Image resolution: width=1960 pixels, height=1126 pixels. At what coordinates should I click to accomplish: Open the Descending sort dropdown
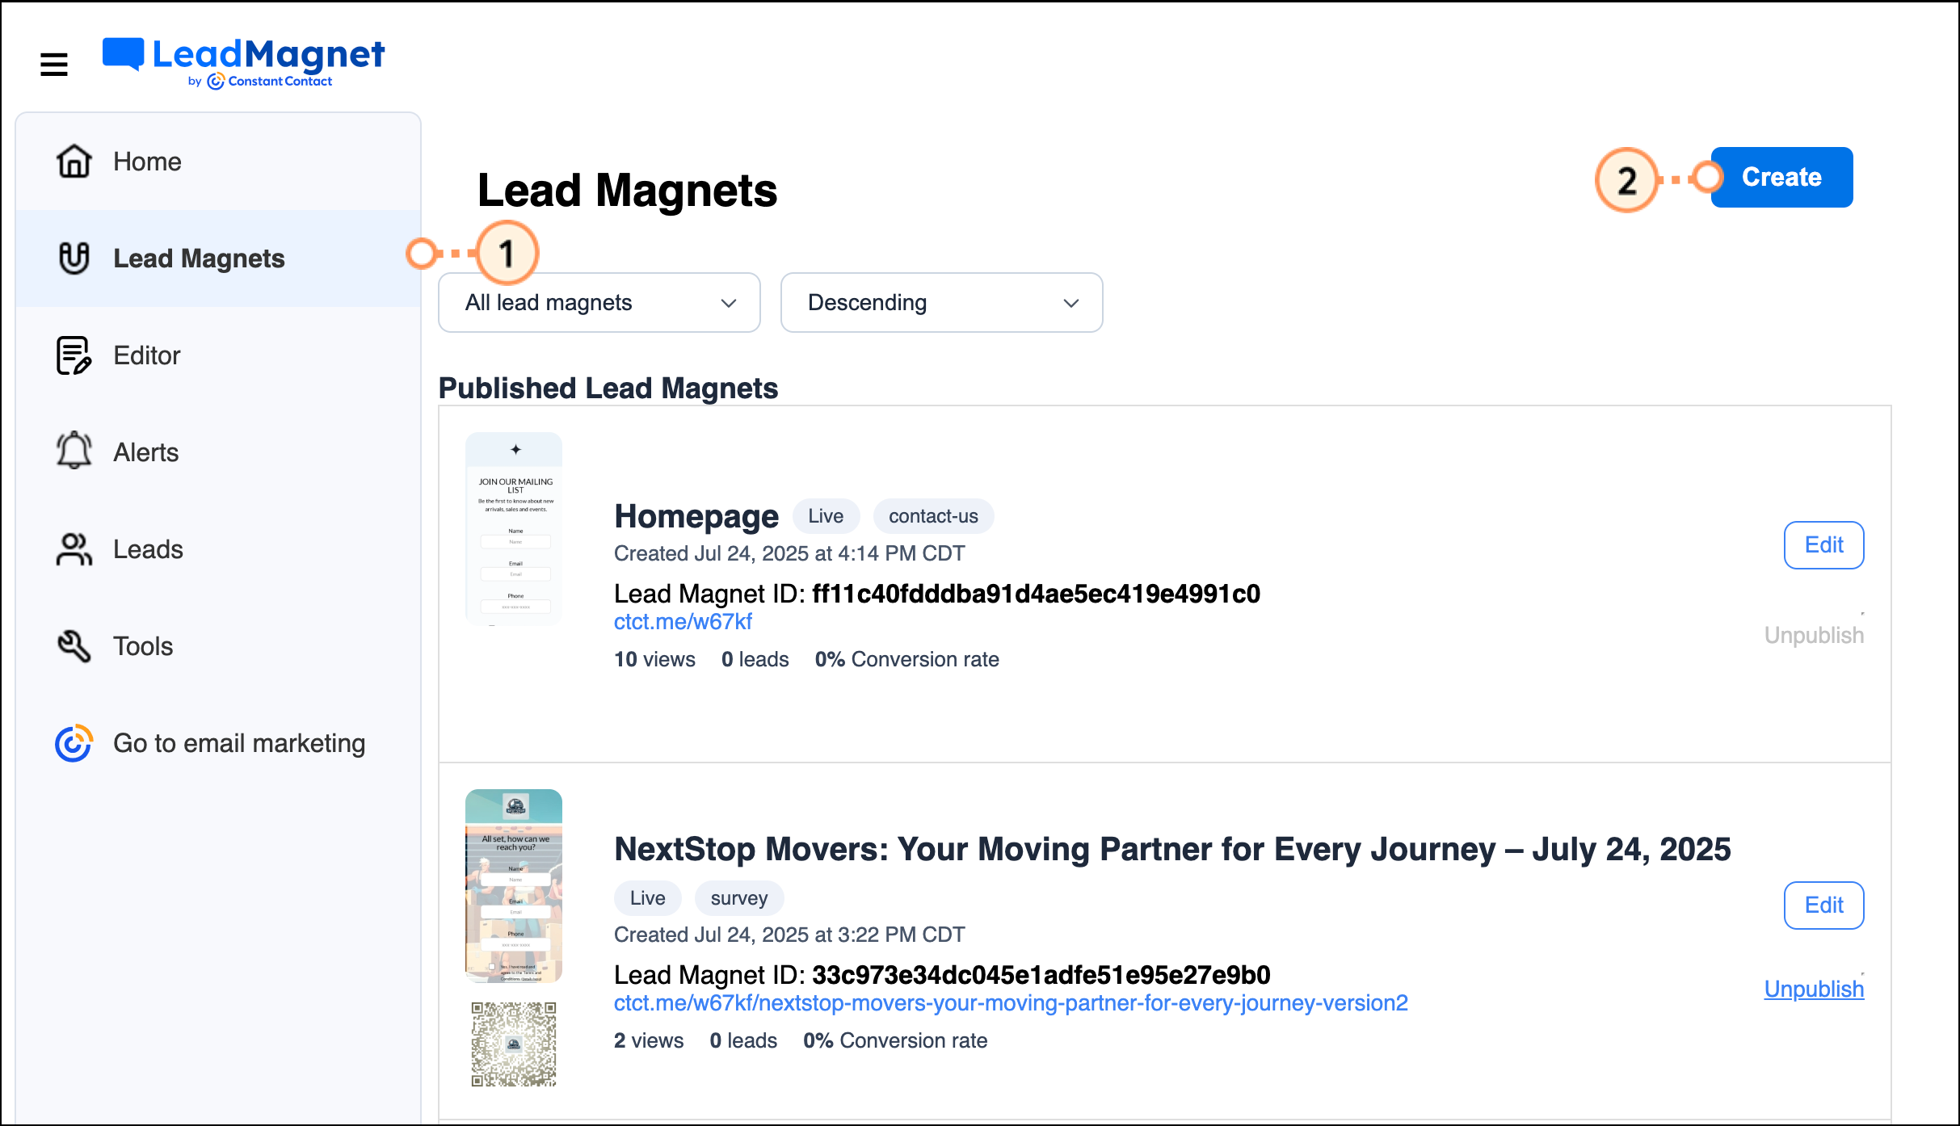(x=942, y=303)
